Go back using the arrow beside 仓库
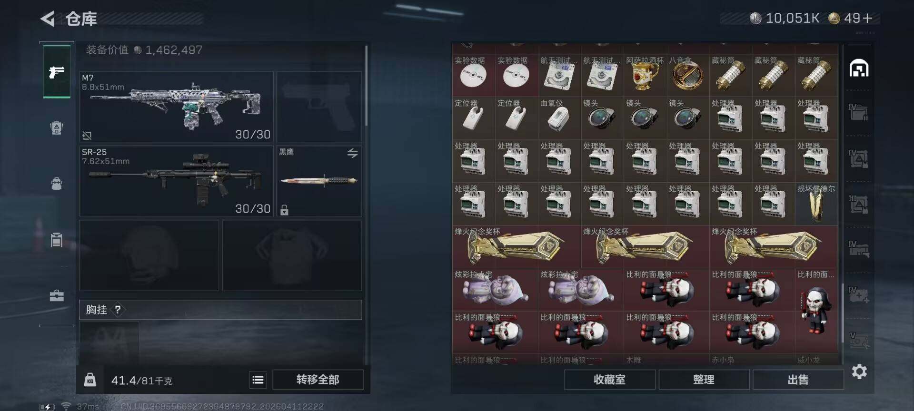 (48, 19)
